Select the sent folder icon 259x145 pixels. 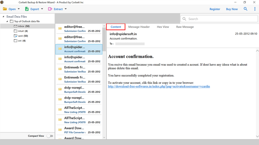point(16,35)
